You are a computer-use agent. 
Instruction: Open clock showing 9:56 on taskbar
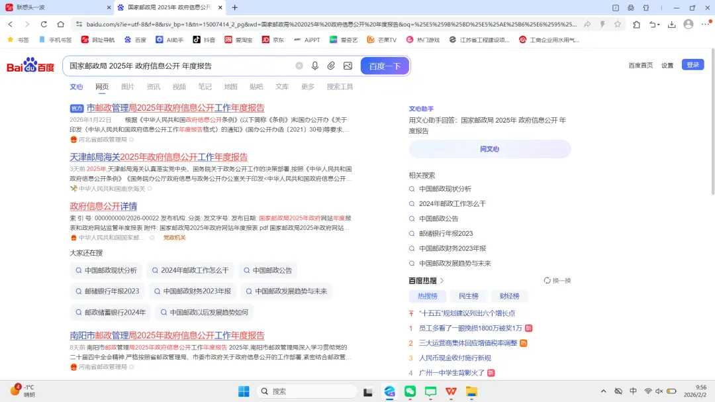[695, 391]
